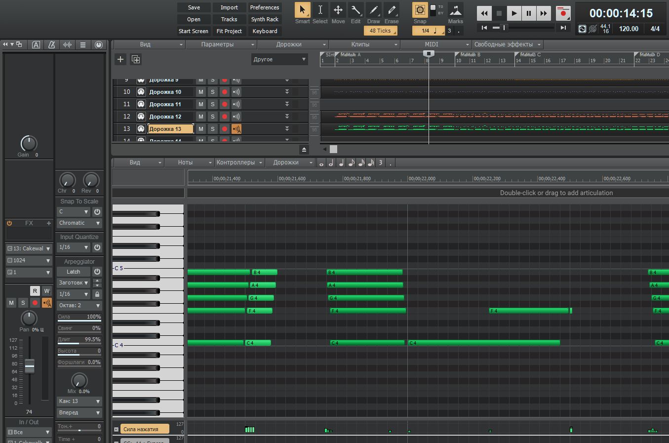The height and width of the screenshot is (443, 669).
Task: Rewind to start with the rewind button
Action: click(x=484, y=13)
